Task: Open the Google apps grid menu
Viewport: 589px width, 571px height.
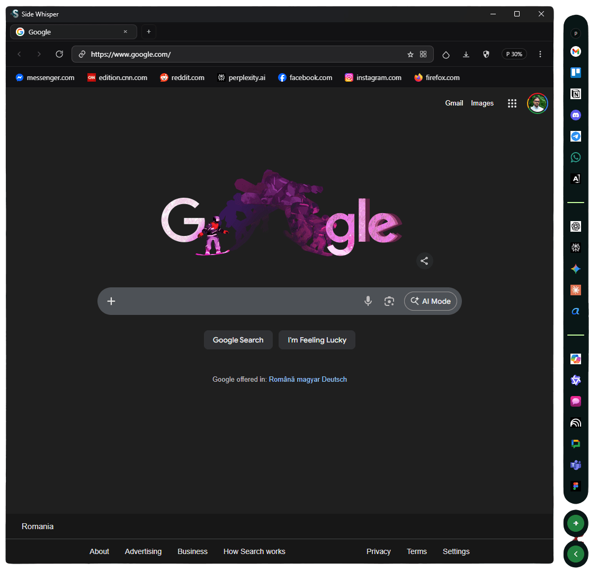Action: point(512,103)
